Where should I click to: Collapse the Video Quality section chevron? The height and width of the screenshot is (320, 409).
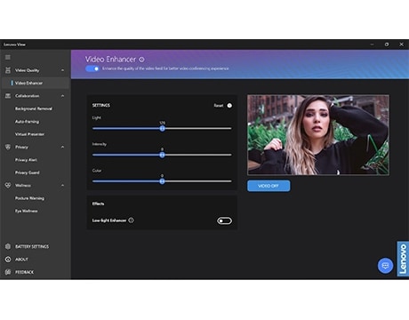(x=62, y=70)
